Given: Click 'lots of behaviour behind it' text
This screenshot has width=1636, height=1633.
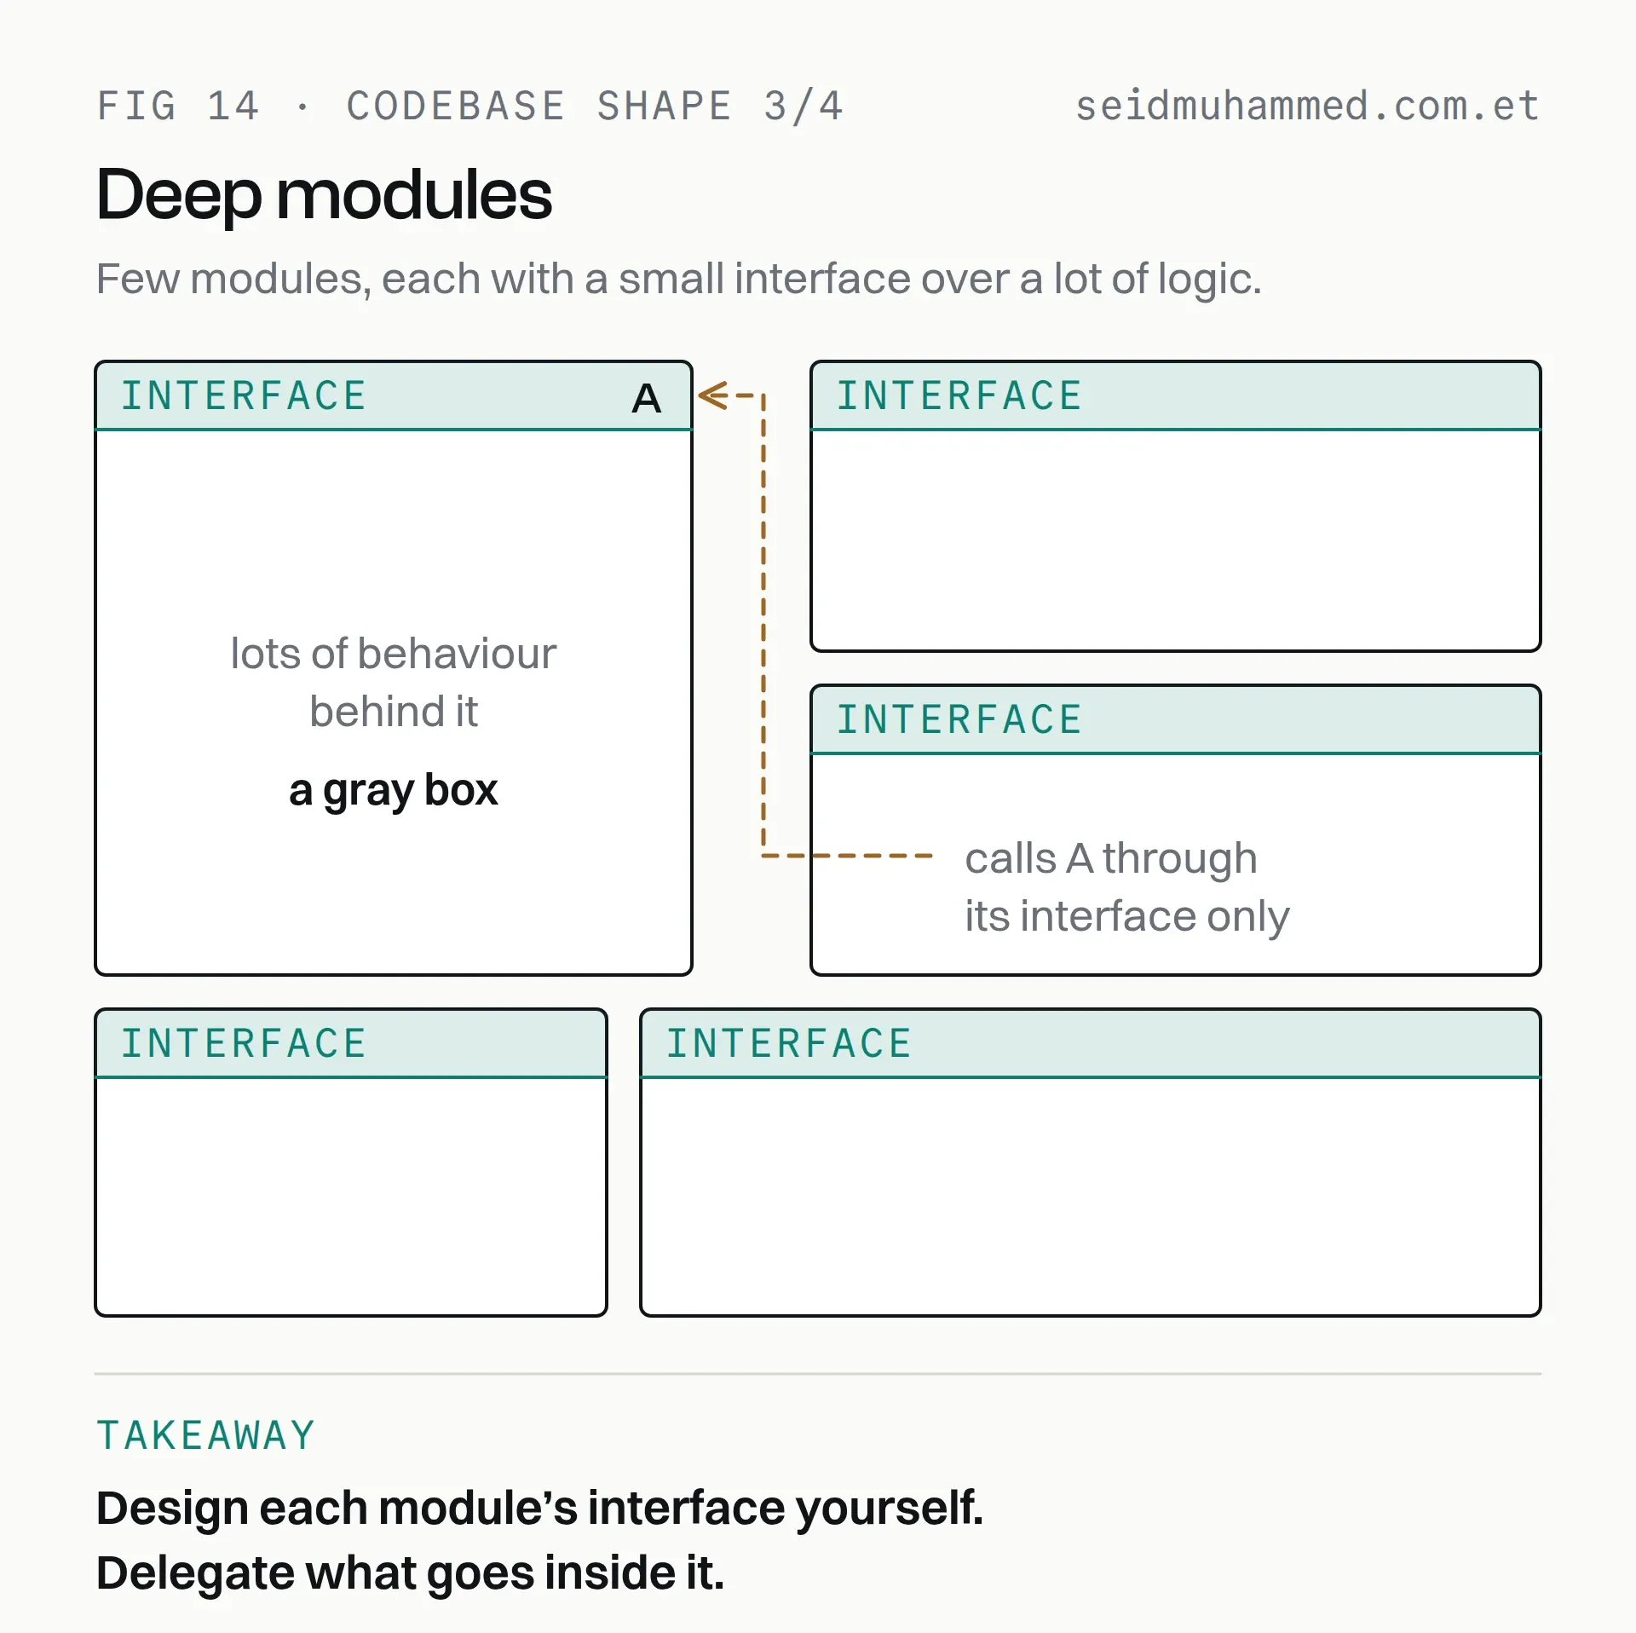Looking at the screenshot, I should (393, 682).
